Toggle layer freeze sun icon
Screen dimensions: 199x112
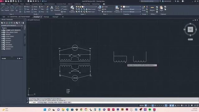(x=79, y=7)
